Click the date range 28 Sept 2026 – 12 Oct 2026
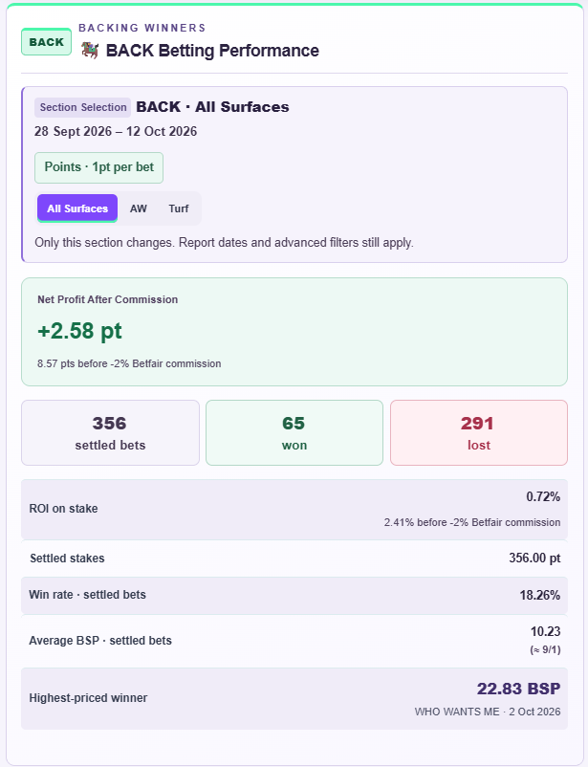The width and height of the screenshot is (588, 767). (x=116, y=131)
